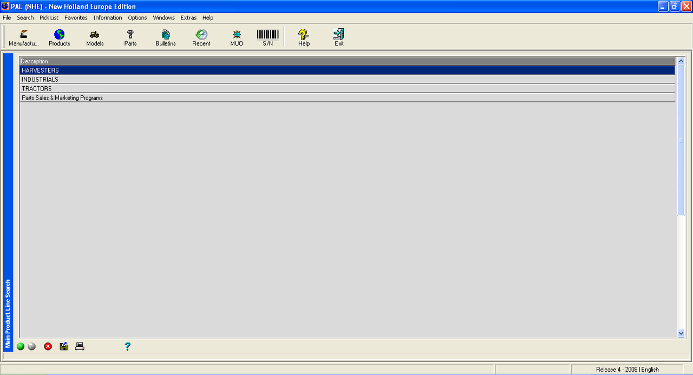Open the Extras menu

(x=188, y=18)
